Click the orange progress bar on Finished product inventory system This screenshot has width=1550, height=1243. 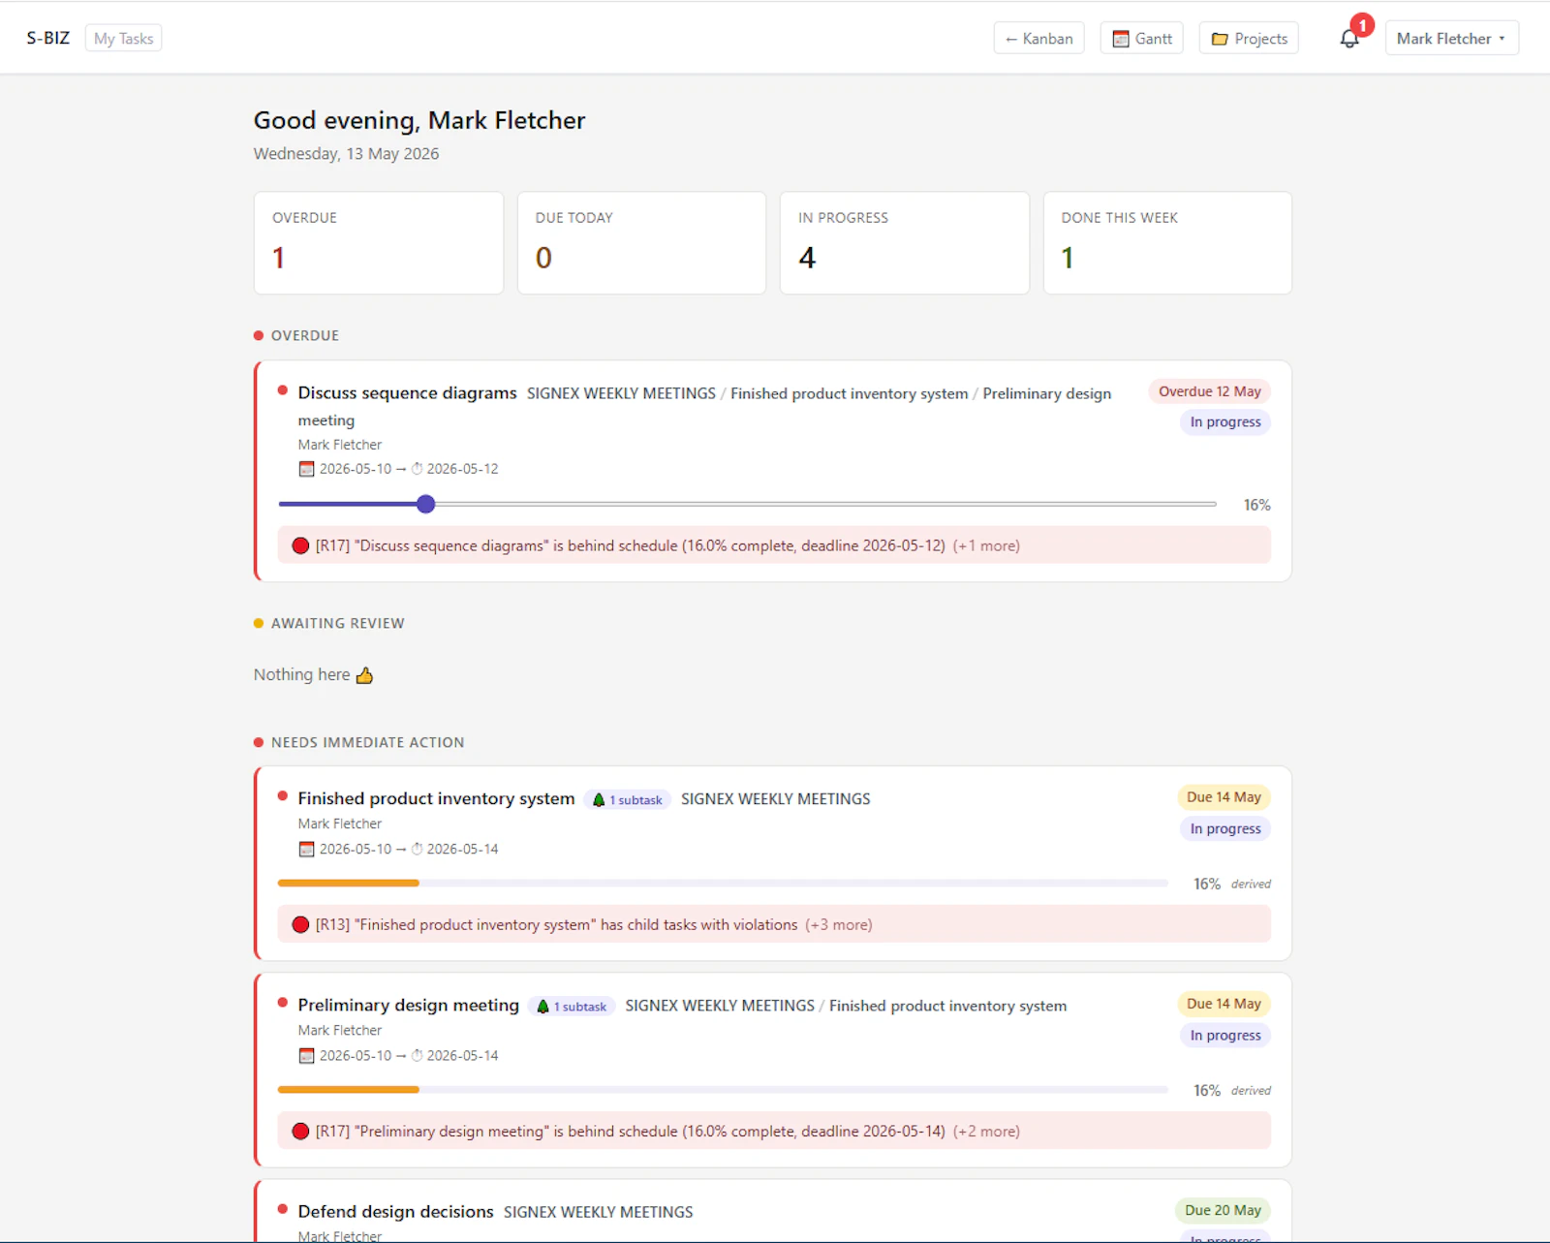[x=349, y=883]
